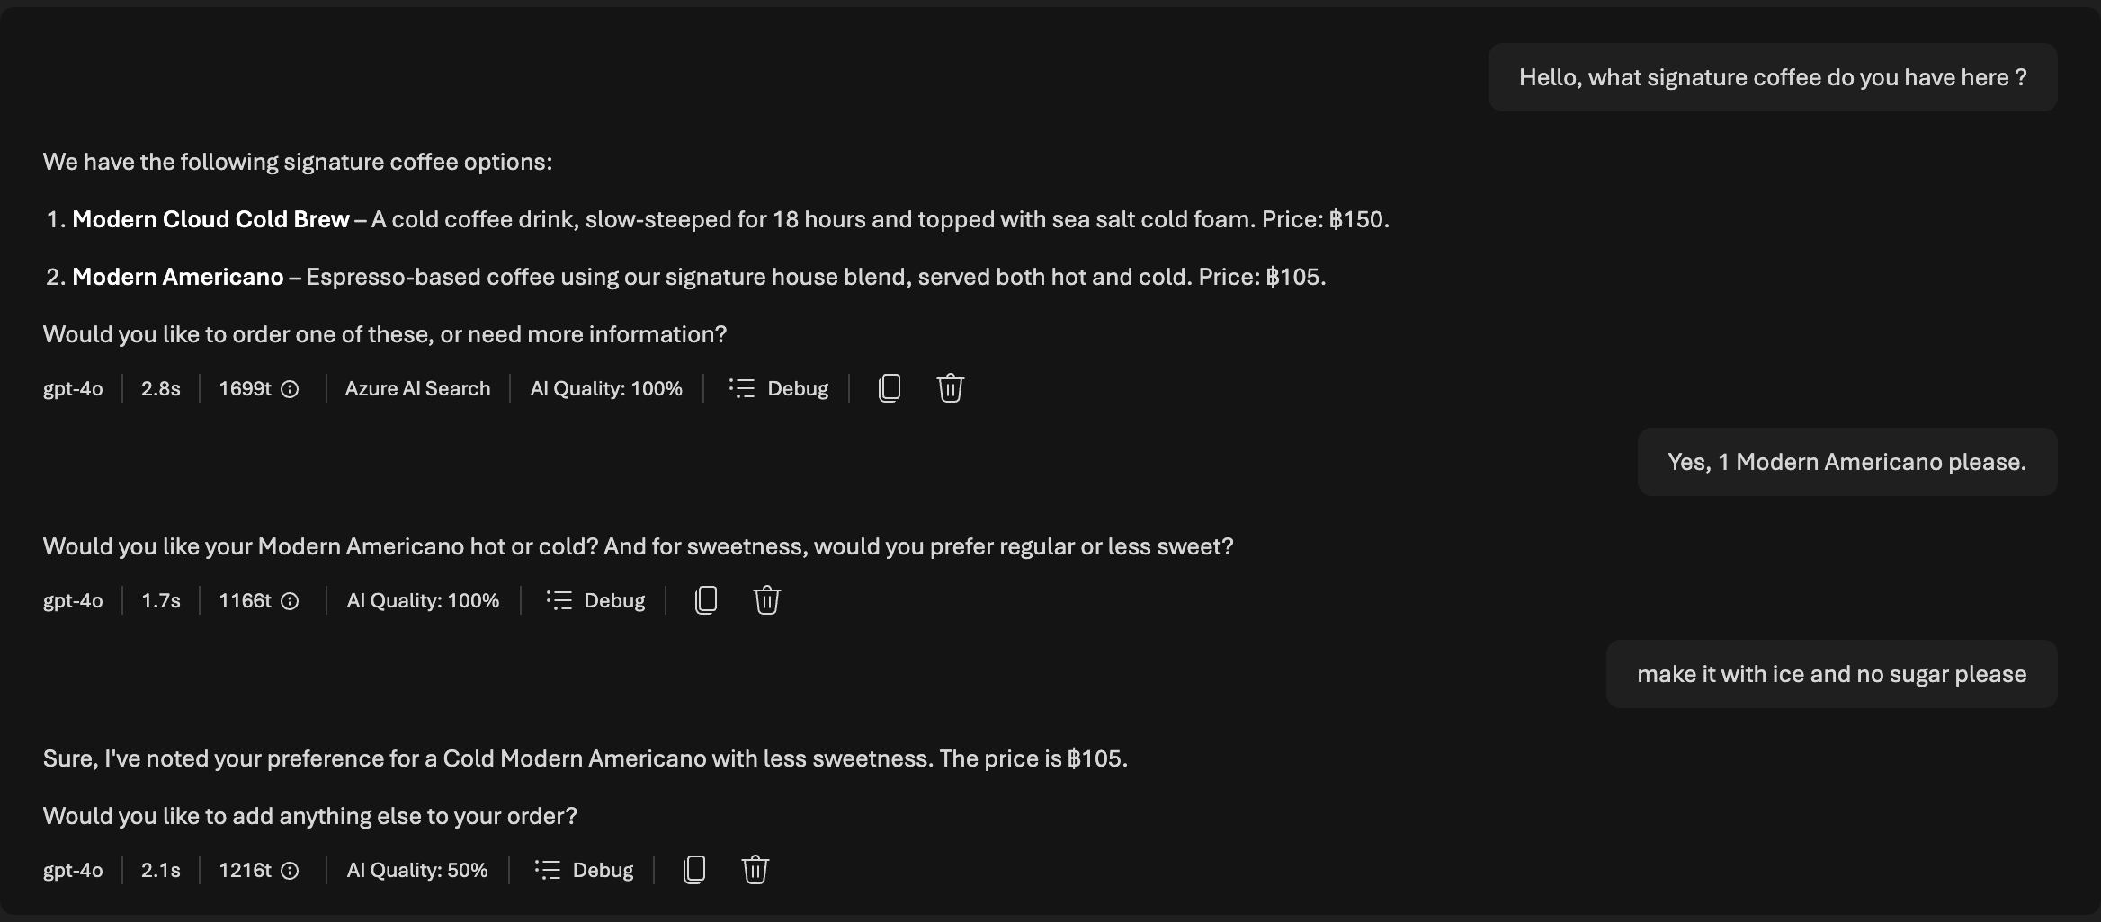Viewport: 2101px width, 922px height.
Task: Copy the hot or cold question response
Action: pos(706,600)
